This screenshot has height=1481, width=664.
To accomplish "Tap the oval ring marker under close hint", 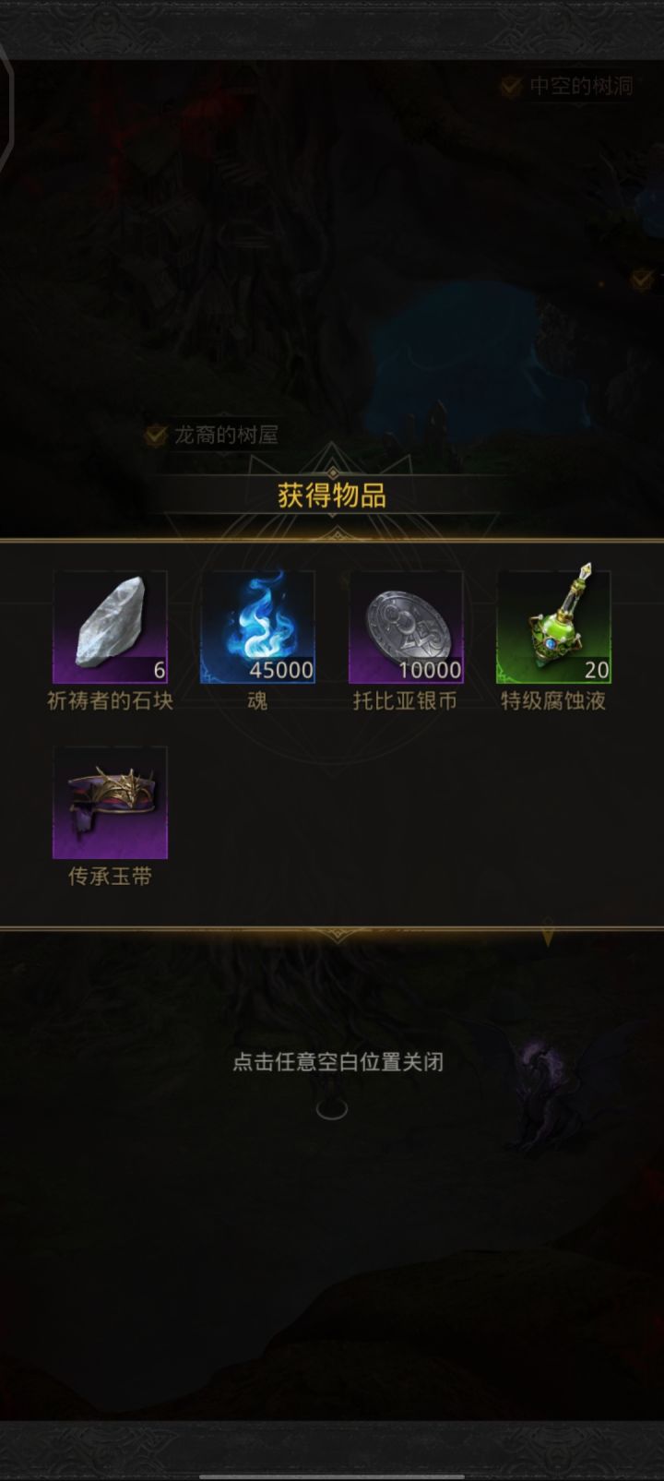I will point(332,1109).
